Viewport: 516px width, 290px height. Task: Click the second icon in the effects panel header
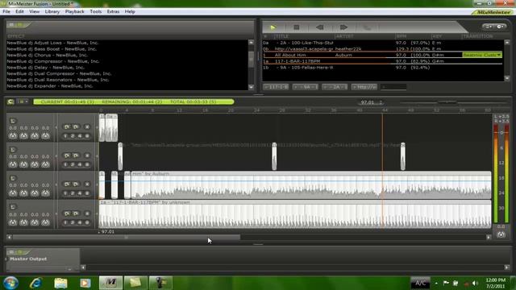(x=19, y=25)
